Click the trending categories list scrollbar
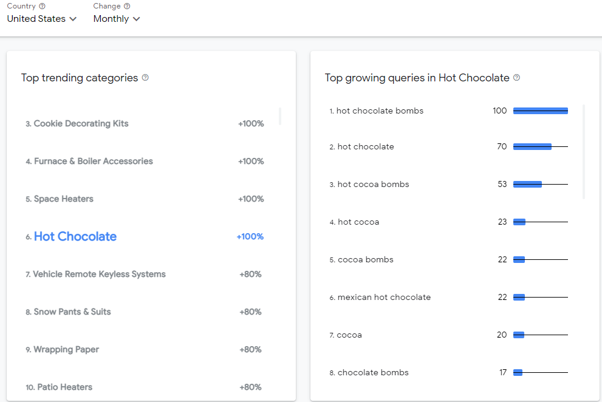Image resolution: width=602 pixels, height=402 pixels. click(280, 116)
